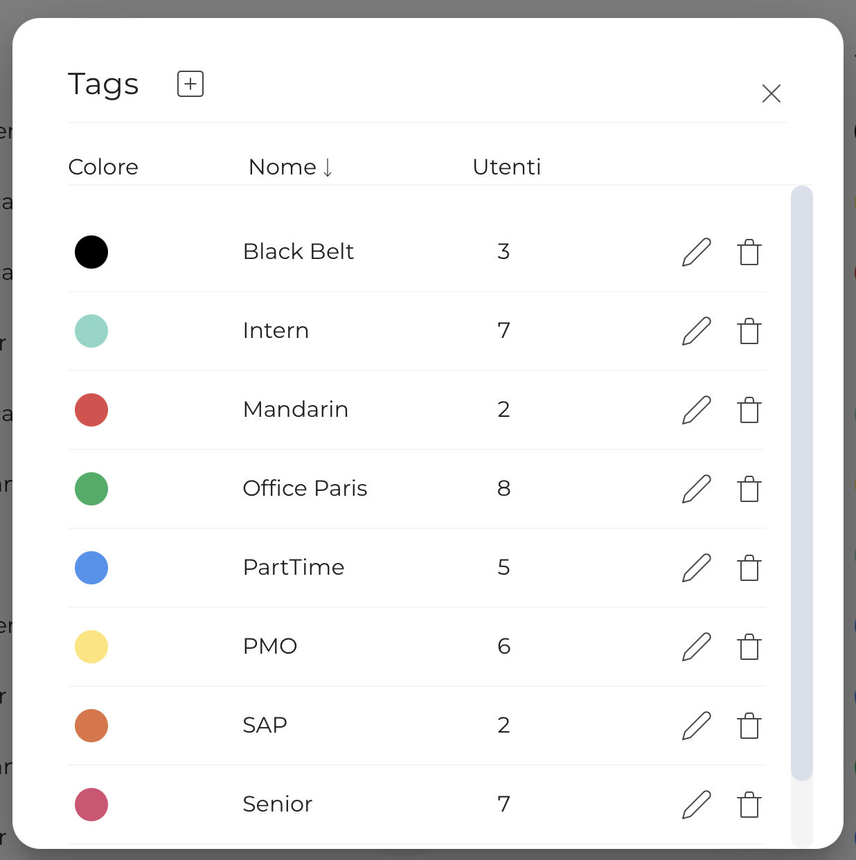
Task: Delete the Mandarin tag
Action: [x=749, y=410]
